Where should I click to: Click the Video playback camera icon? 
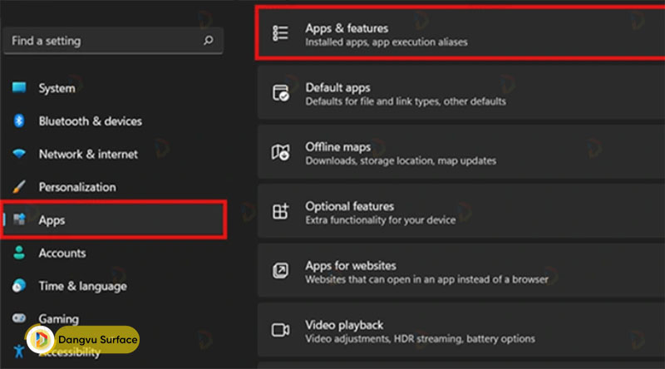281,331
